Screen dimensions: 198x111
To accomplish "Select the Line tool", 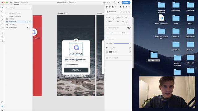I will click(x=2, y=24).
